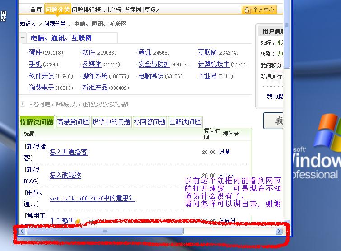Go to 知识人 breadcrumb link
This screenshot has height=251, width=341.
[x=28, y=23]
